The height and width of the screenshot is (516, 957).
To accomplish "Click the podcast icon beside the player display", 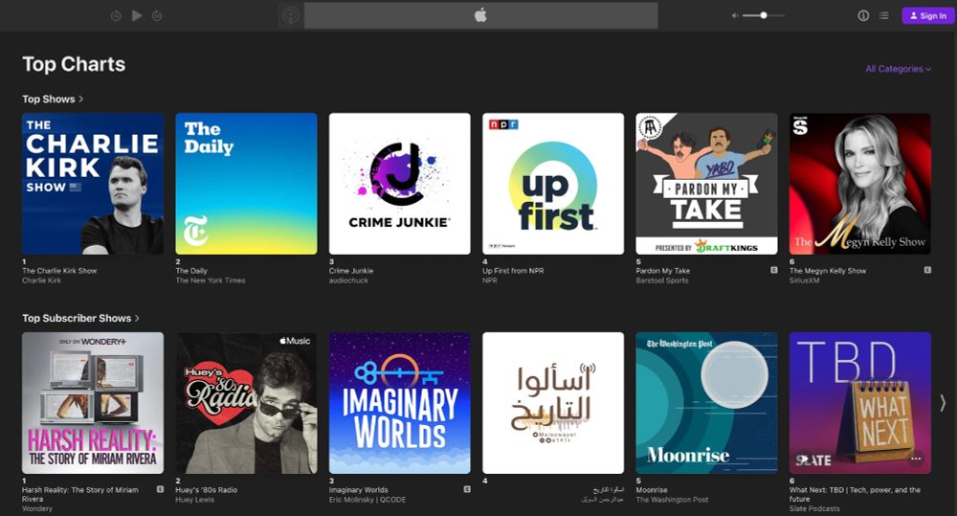I will tap(291, 15).
